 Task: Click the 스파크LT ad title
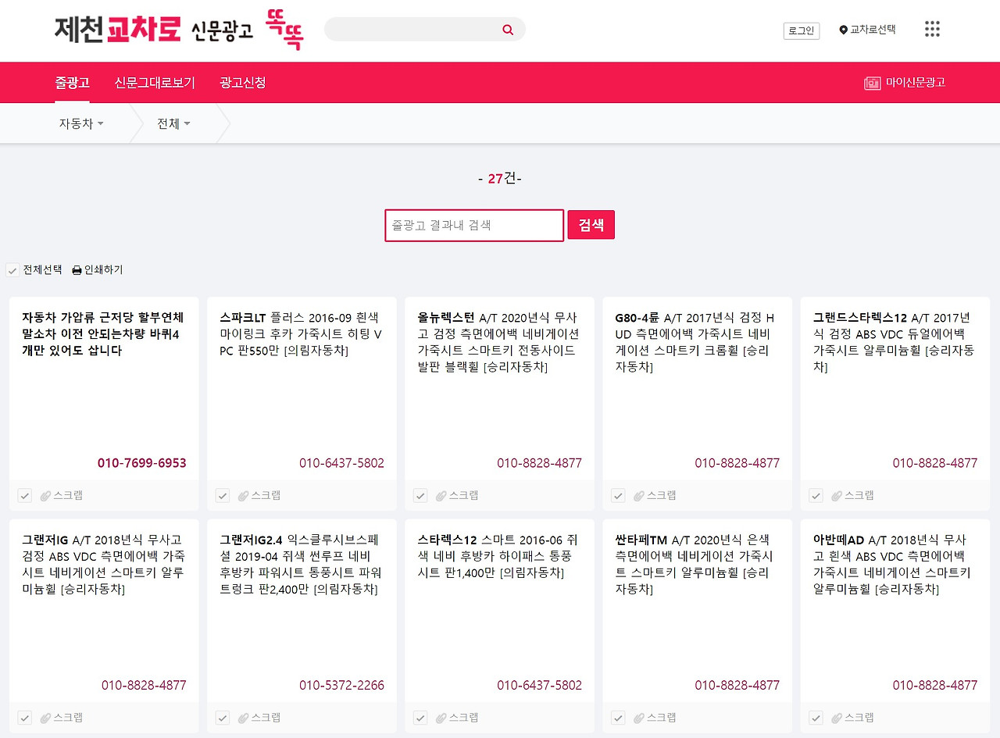pyautogui.click(x=244, y=318)
